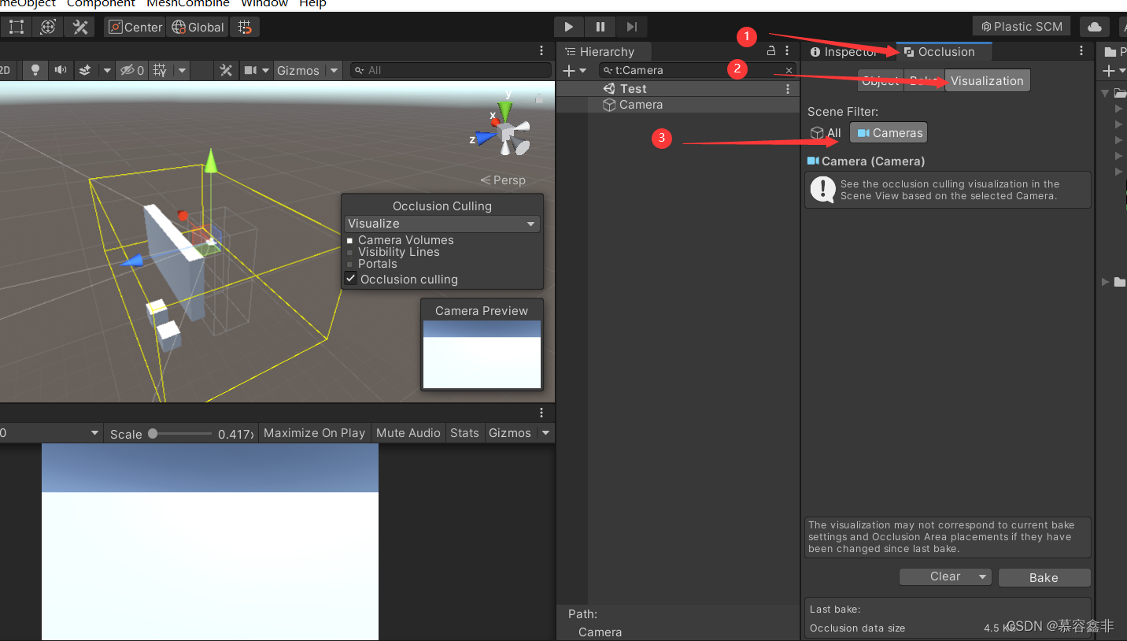1127x641 pixels.
Task: Open the Available Custom Editor Tools menu
Action: point(79,26)
